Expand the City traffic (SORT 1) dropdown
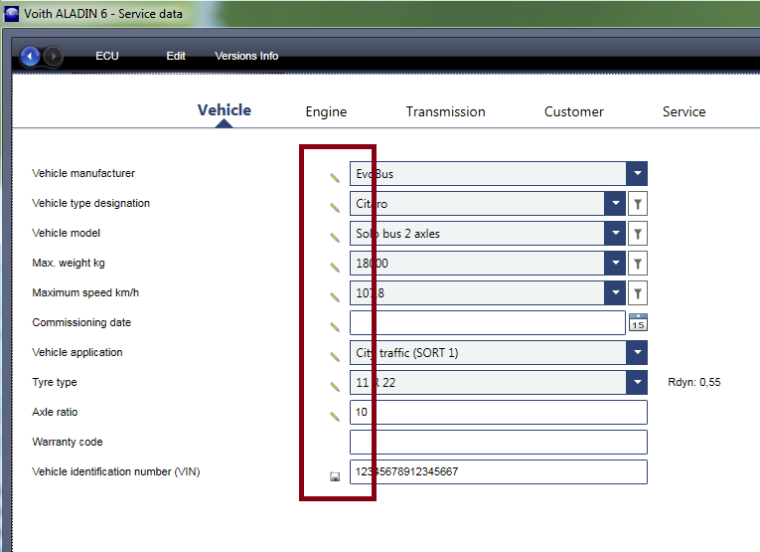The height and width of the screenshot is (552, 760). (637, 353)
